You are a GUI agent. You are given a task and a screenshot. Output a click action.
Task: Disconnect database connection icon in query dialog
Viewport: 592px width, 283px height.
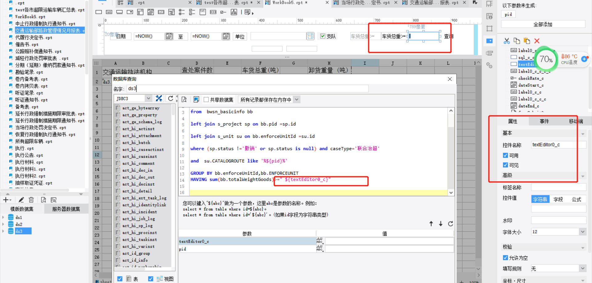(x=159, y=98)
